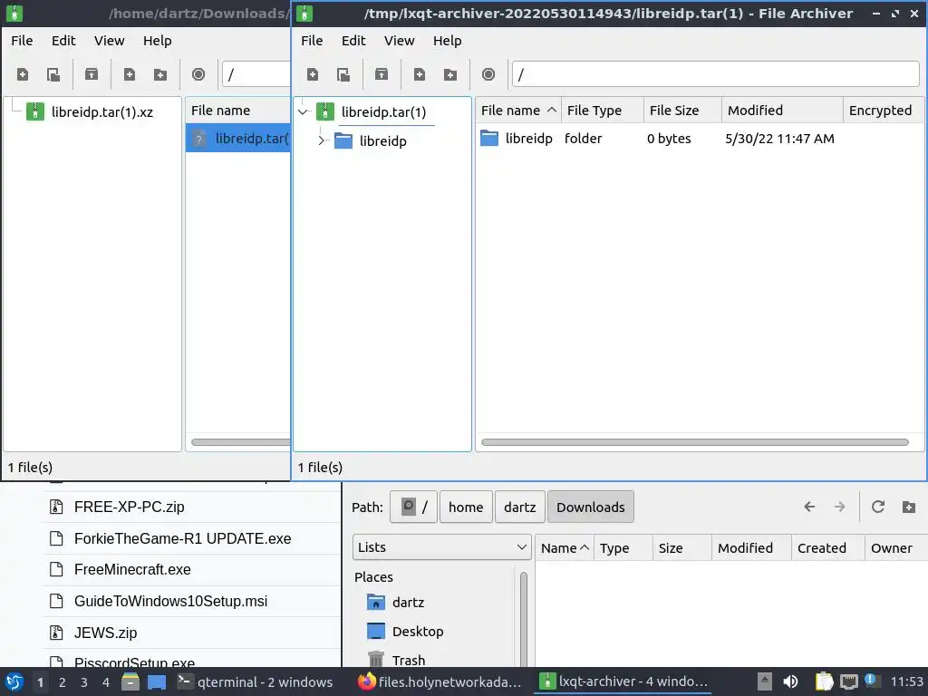Switch to virtual desktop 4
Image resolution: width=928 pixels, height=696 pixels.
106,682
